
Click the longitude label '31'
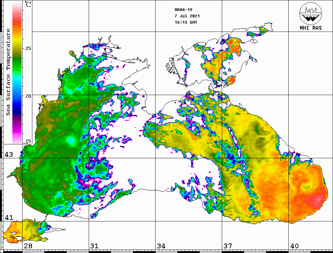click(x=94, y=246)
